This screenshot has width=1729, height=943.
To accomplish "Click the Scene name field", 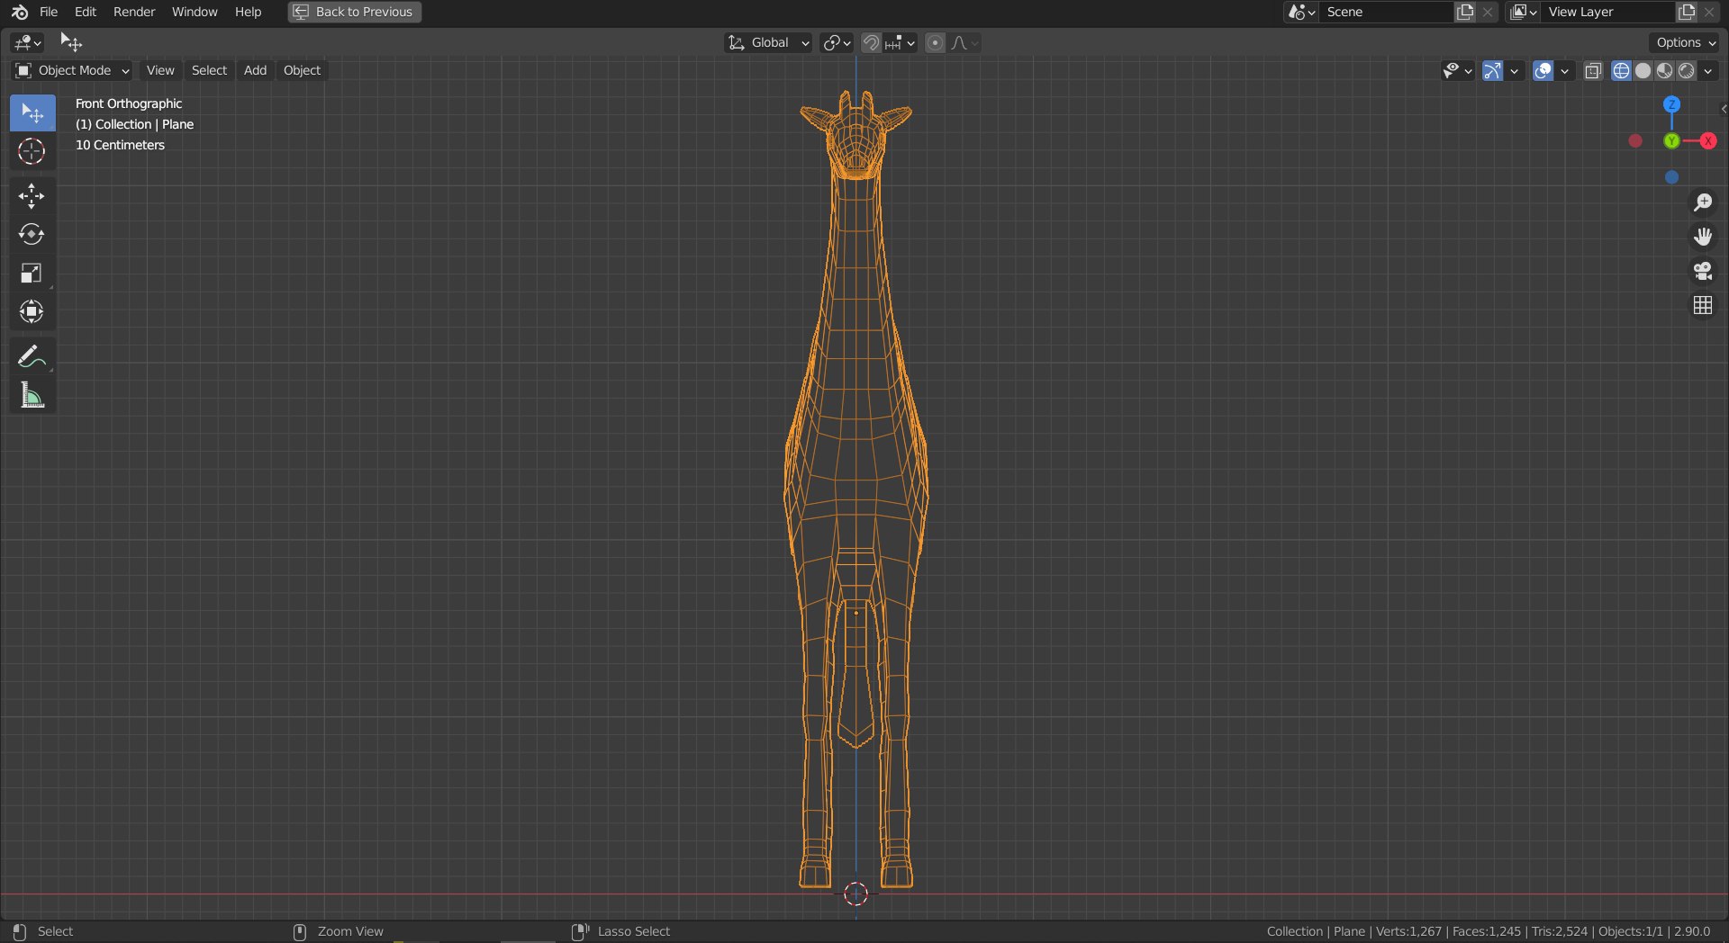I will 1386,12.
